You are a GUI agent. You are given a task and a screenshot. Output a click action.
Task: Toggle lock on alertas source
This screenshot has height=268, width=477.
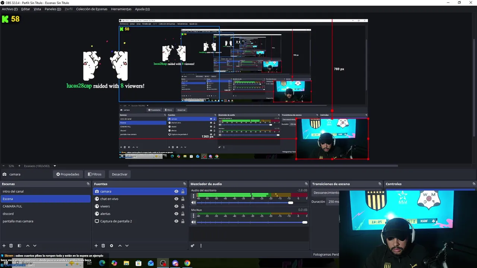[x=183, y=214]
